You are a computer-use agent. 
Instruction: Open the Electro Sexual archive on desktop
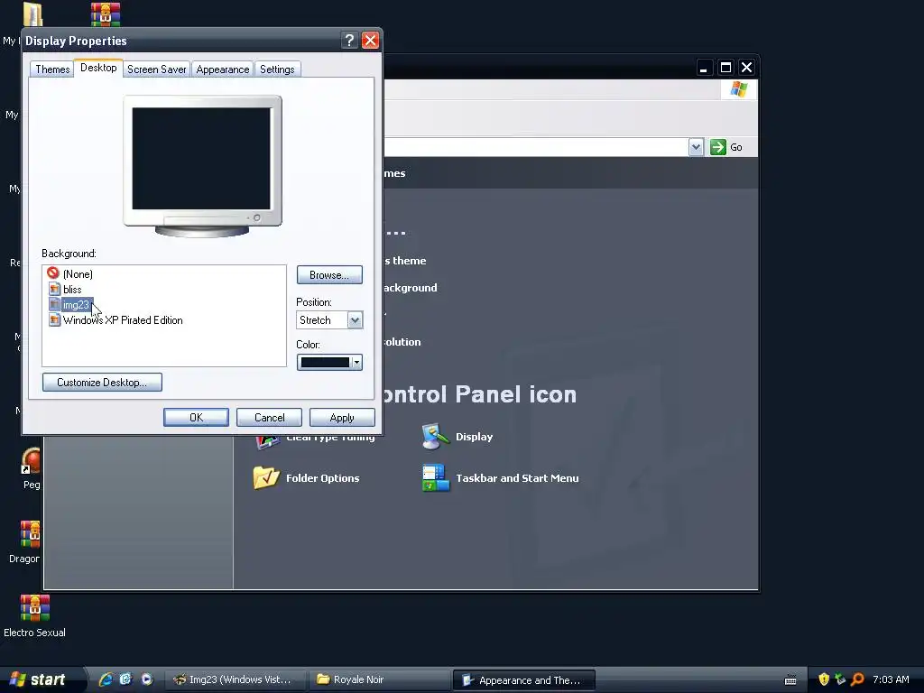pos(34,615)
